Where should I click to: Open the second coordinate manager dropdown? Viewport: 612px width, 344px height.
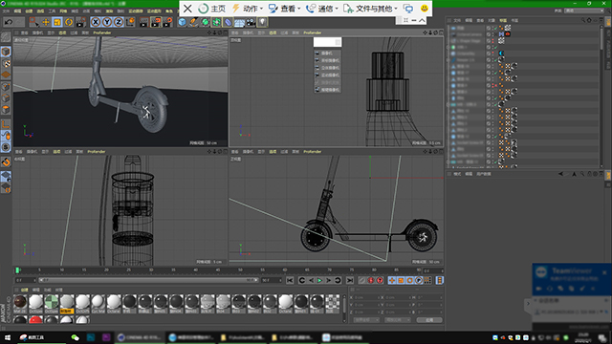(398, 320)
